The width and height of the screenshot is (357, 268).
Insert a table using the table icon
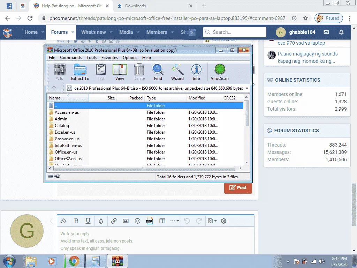[162, 221]
